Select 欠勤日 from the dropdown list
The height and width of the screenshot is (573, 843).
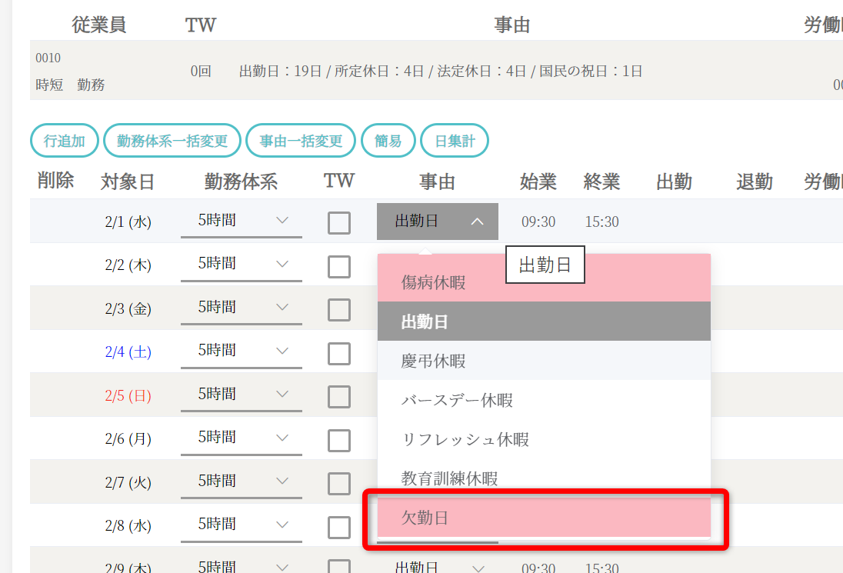tap(544, 518)
